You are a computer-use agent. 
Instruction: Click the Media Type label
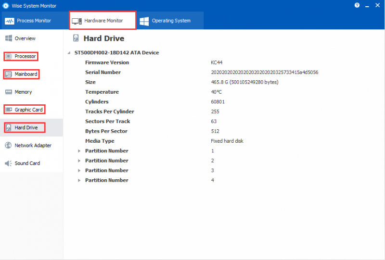tap(100, 141)
